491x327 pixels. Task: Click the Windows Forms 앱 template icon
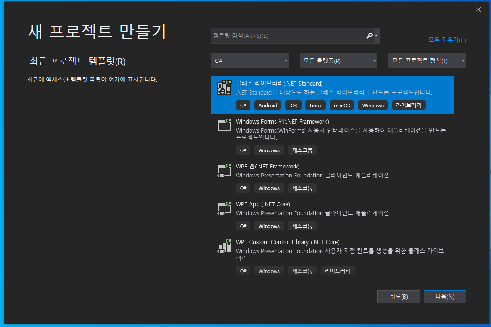point(224,125)
